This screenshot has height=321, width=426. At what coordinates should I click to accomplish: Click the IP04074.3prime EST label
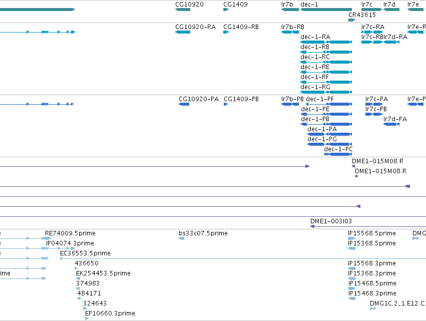(70, 243)
